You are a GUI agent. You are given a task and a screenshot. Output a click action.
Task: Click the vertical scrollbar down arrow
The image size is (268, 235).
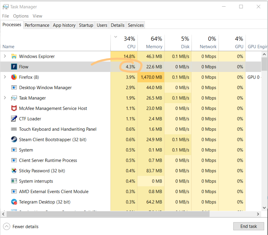[x=264, y=208]
